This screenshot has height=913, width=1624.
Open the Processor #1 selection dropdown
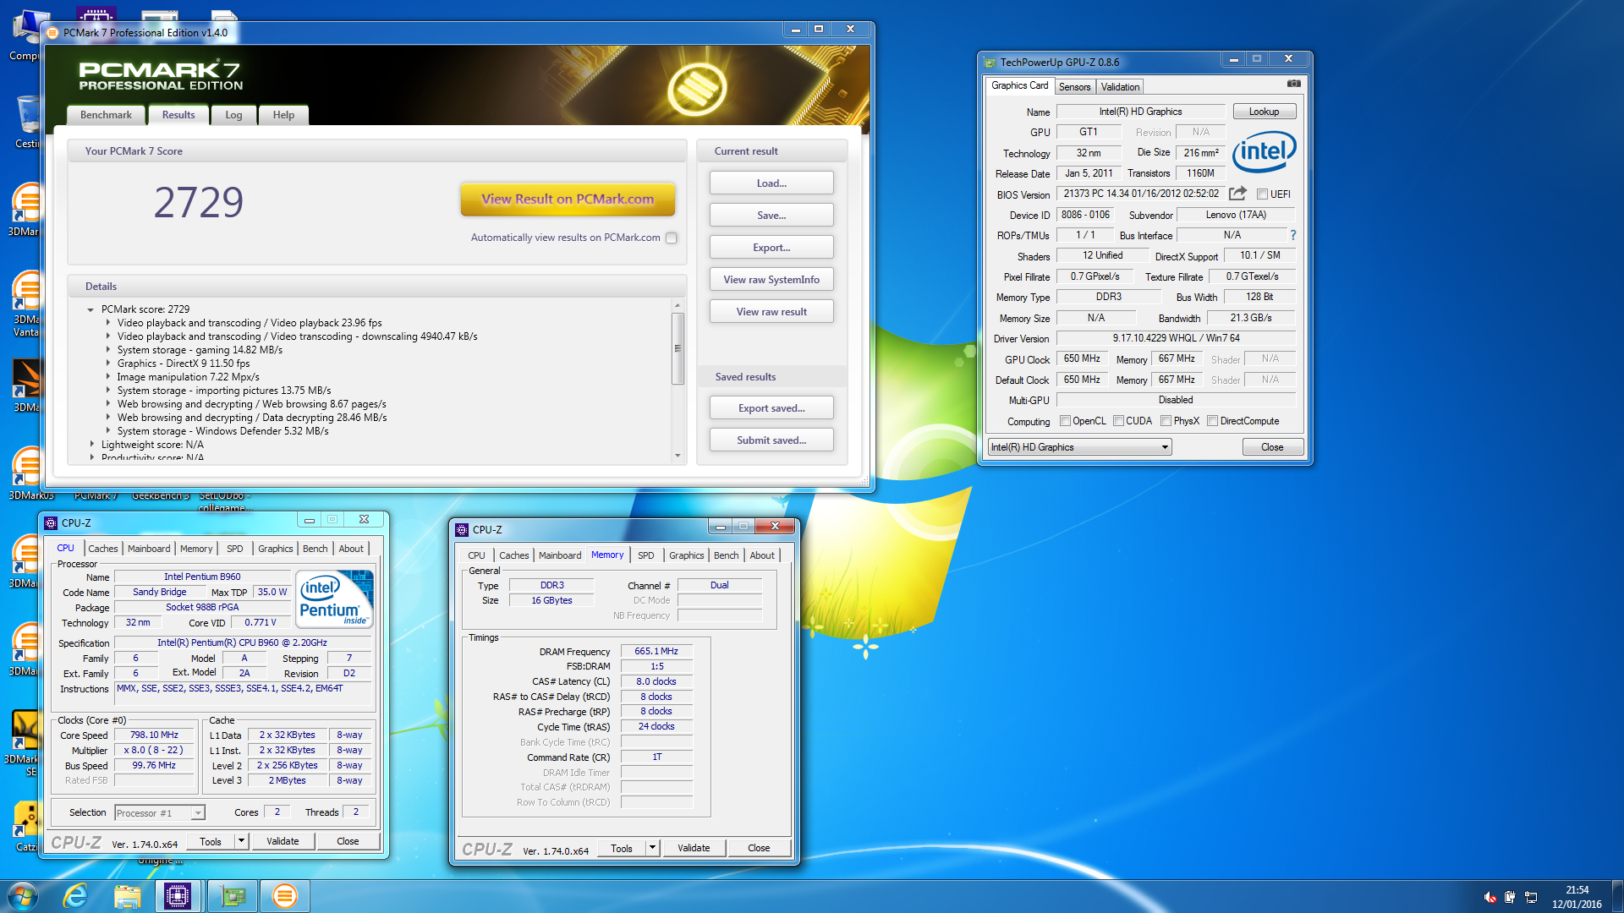click(159, 812)
